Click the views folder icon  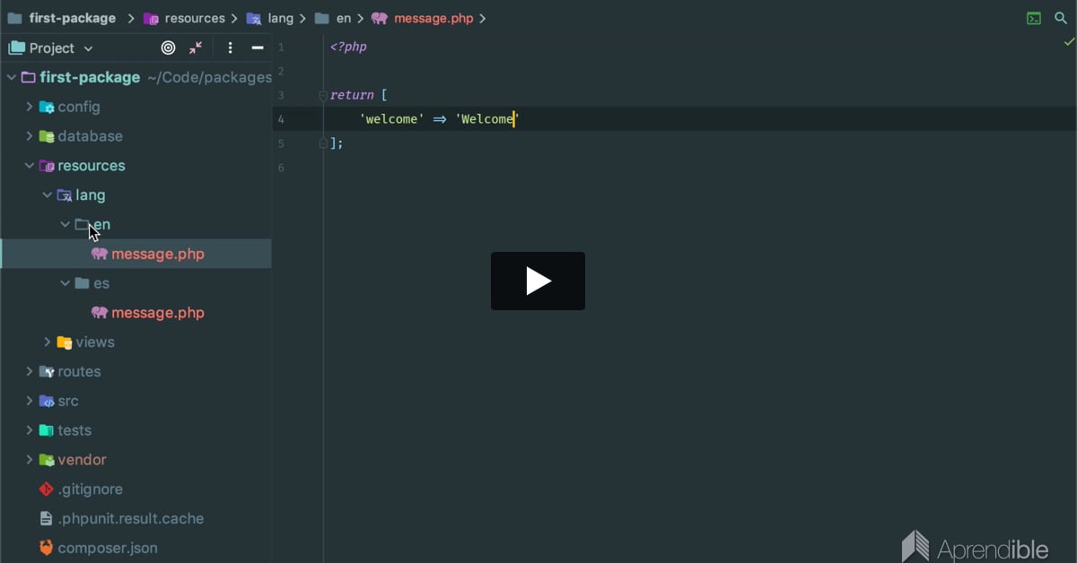click(x=65, y=342)
